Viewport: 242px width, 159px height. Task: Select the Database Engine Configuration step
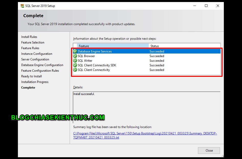coord(42,65)
